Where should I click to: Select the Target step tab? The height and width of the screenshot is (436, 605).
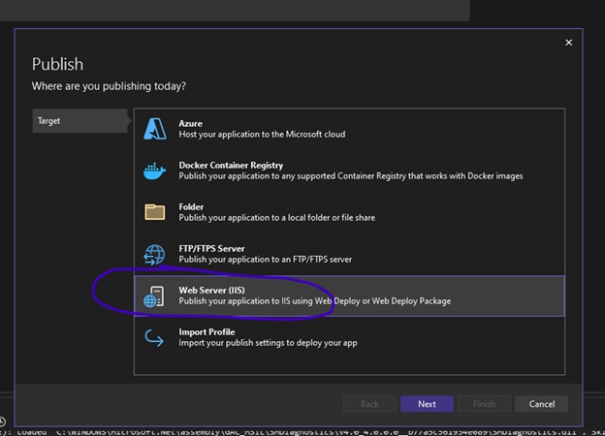(x=80, y=121)
